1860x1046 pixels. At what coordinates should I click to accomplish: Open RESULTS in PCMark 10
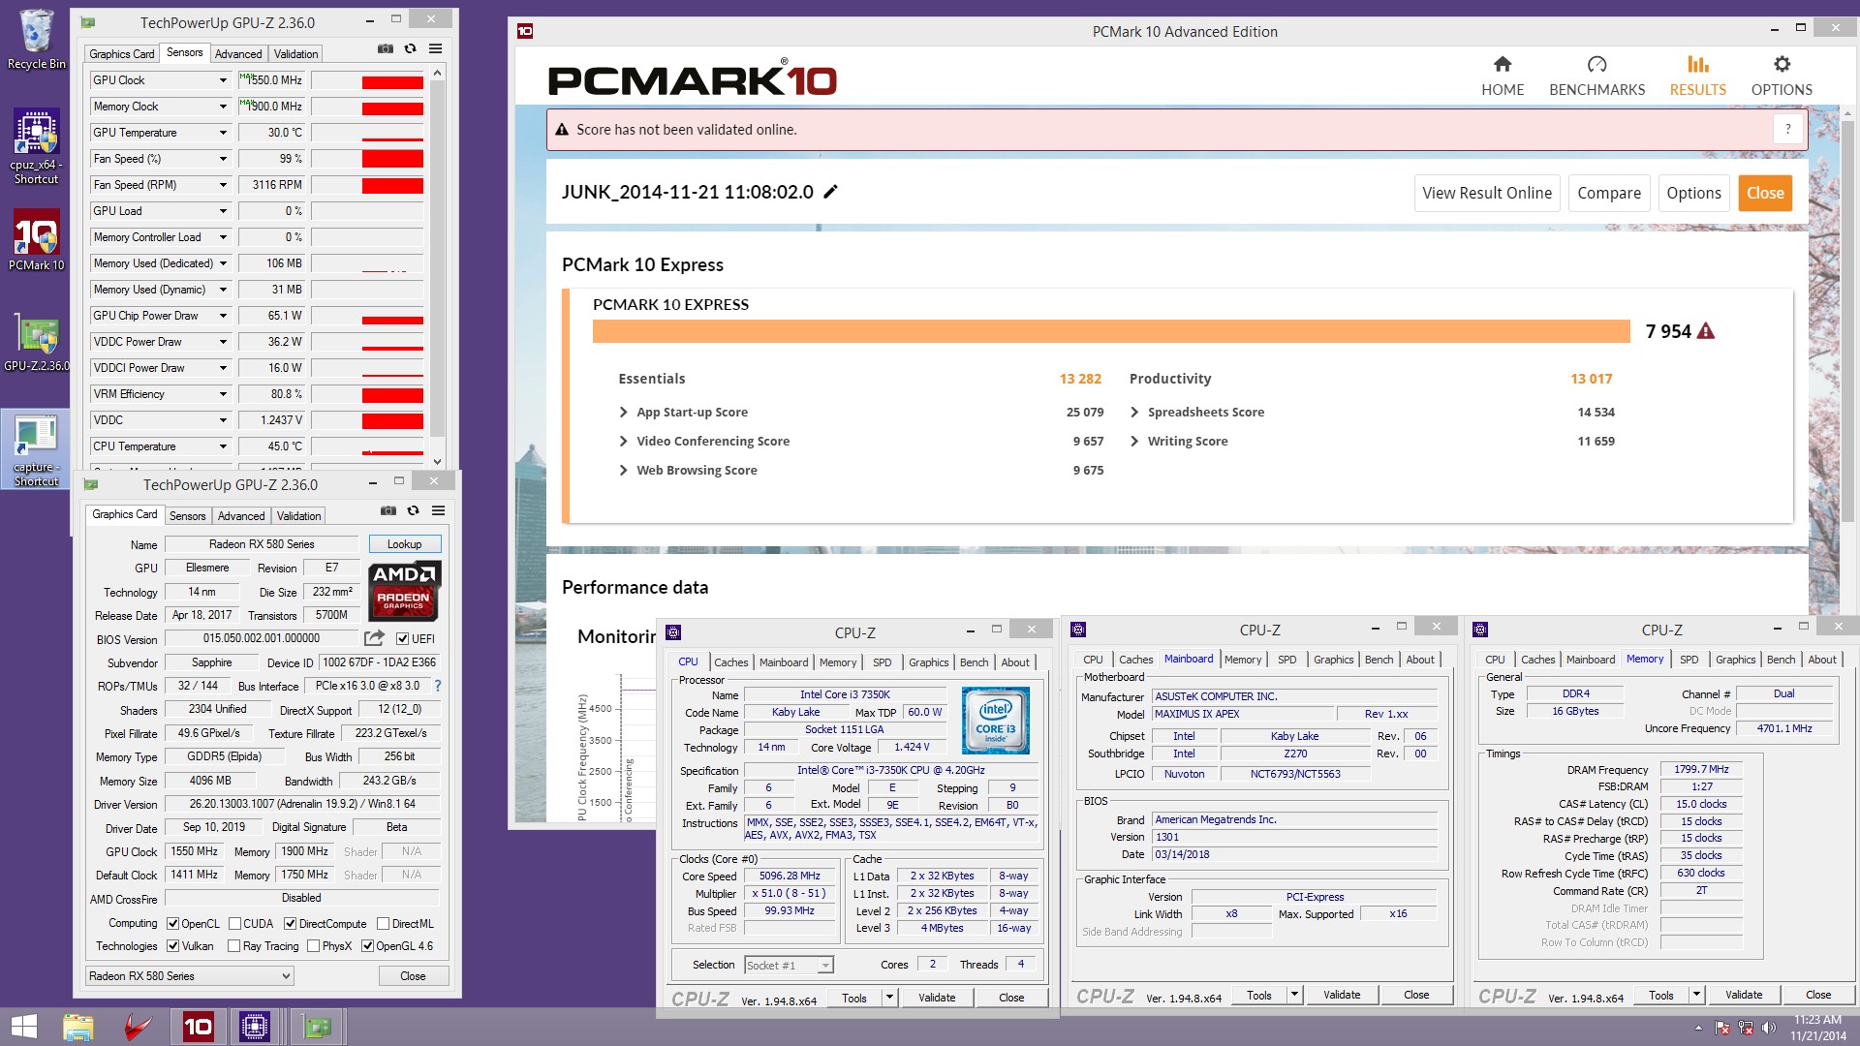(x=1697, y=76)
